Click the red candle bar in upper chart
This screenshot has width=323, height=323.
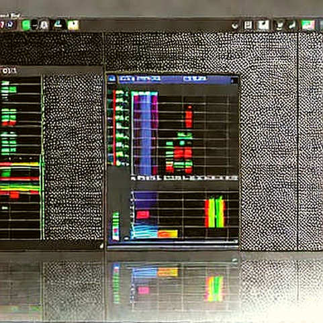point(189,118)
